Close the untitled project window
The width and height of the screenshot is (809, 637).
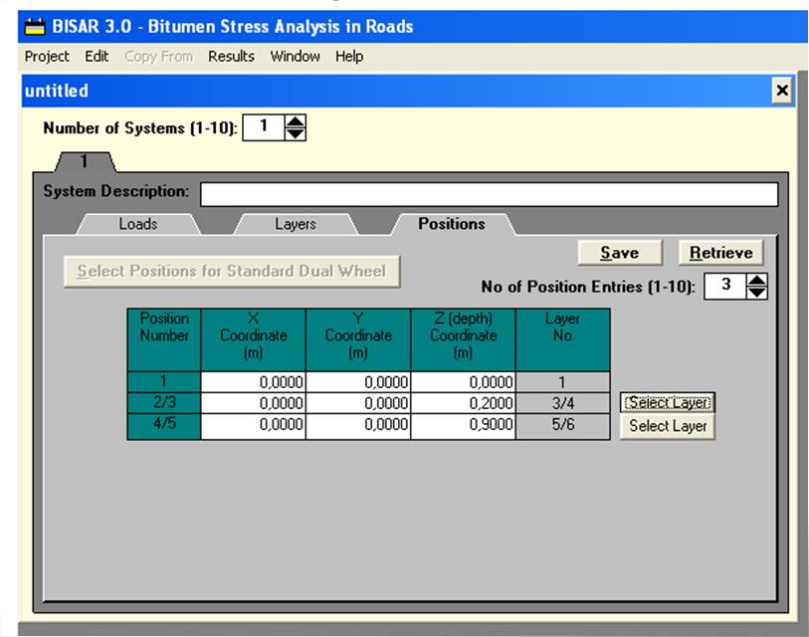(782, 91)
